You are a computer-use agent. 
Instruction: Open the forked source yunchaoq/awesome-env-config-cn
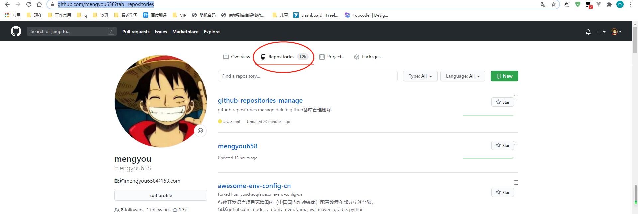[x=271, y=194]
